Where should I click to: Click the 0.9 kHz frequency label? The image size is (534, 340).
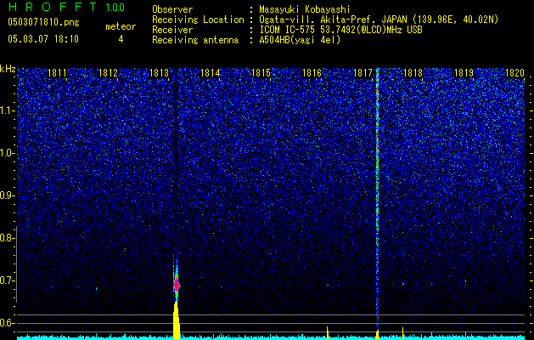click(7, 195)
